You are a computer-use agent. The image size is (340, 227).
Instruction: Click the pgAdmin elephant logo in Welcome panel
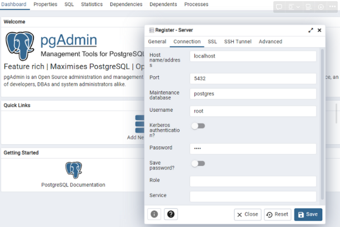(x=20, y=46)
